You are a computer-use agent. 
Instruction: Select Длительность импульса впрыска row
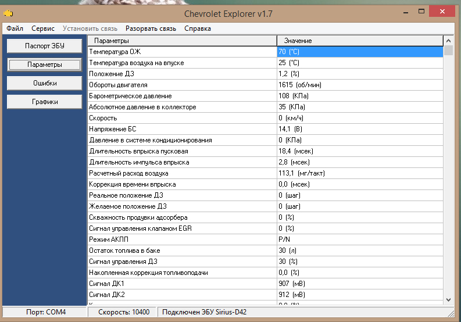point(266,162)
